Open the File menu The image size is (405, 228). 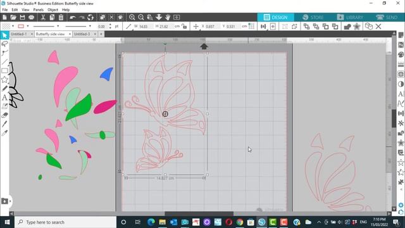(x=5, y=10)
